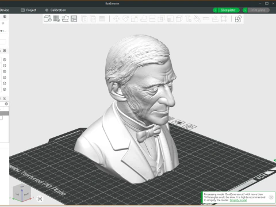
Task: Open the Variable layer height tool
Action: point(102,19)
